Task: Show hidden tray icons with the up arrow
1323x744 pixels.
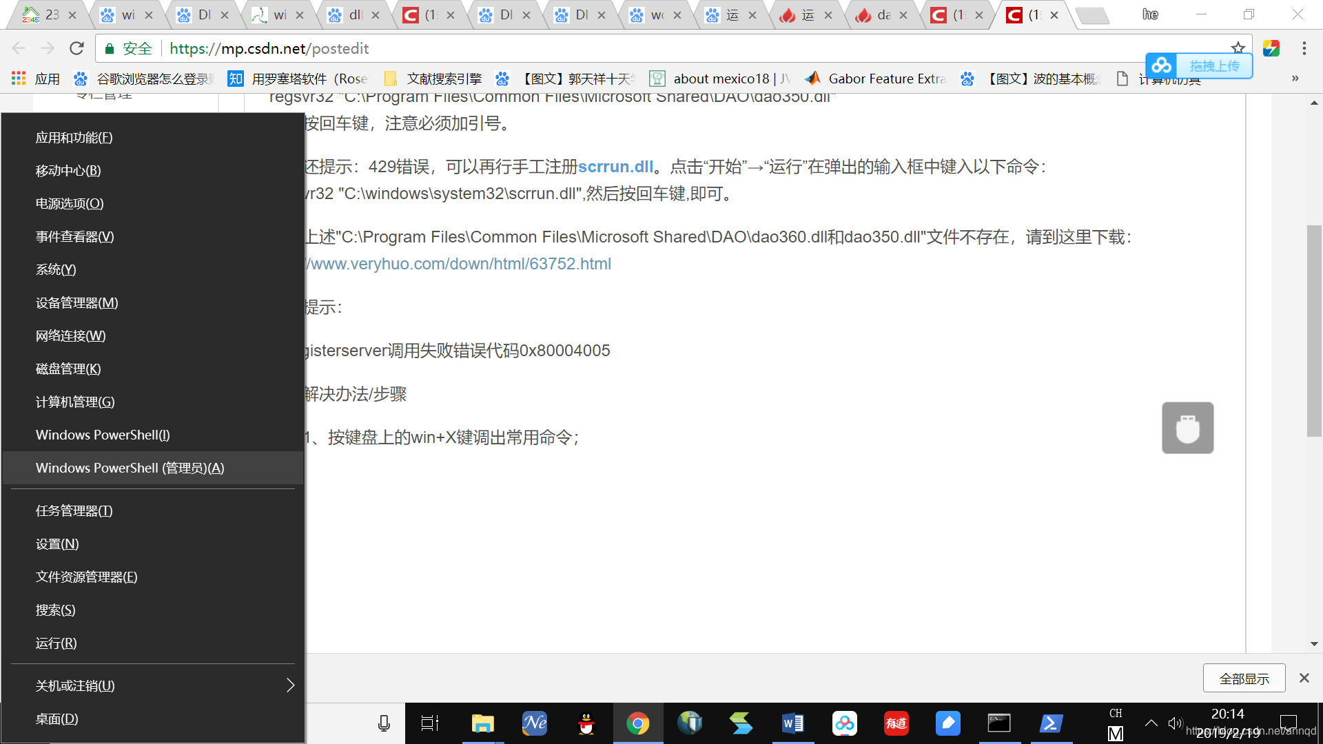Action: (x=1151, y=723)
